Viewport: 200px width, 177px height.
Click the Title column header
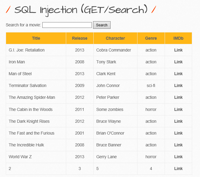coord(36,38)
